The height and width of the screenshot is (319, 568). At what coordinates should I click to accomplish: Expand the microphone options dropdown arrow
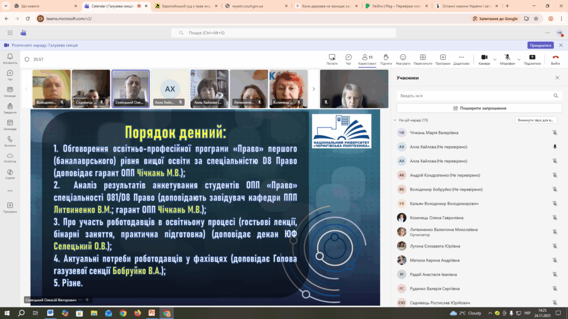(519, 58)
